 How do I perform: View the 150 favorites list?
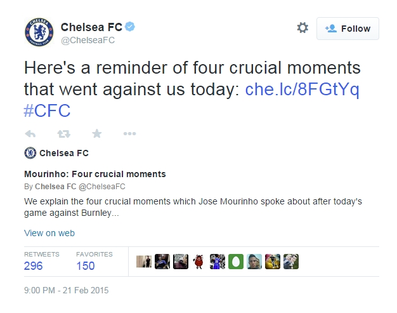coord(86,265)
